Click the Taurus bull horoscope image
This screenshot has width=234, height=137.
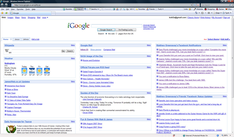[x=11, y=129]
